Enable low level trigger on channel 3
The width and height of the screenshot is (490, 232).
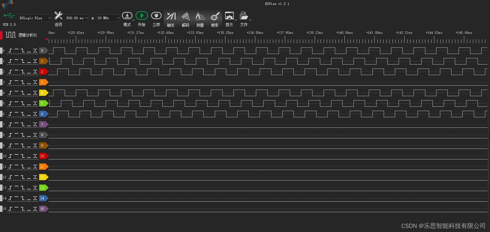tap(29, 82)
